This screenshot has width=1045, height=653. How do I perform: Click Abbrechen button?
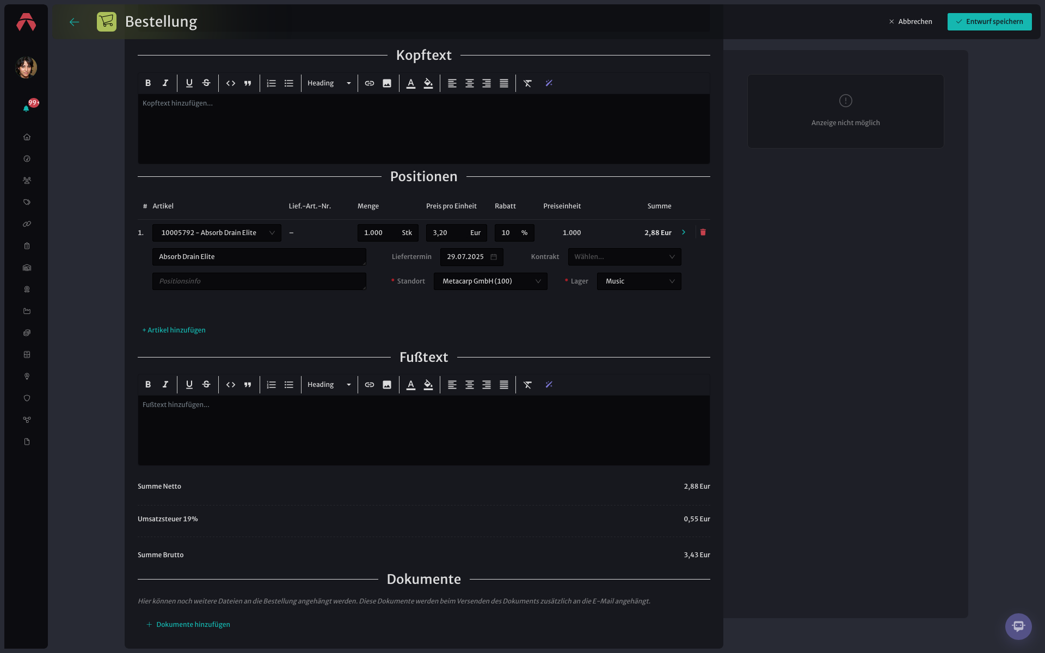[911, 22]
